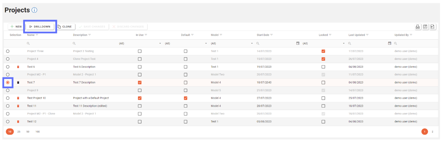Uncheck Default for Test Project 10
This screenshot has height=142, width=442.
tap(185, 98)
